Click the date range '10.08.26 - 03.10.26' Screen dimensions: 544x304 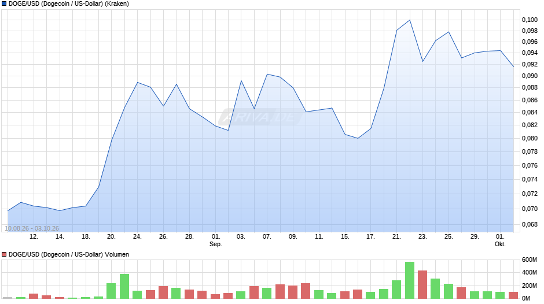point(32,228)
